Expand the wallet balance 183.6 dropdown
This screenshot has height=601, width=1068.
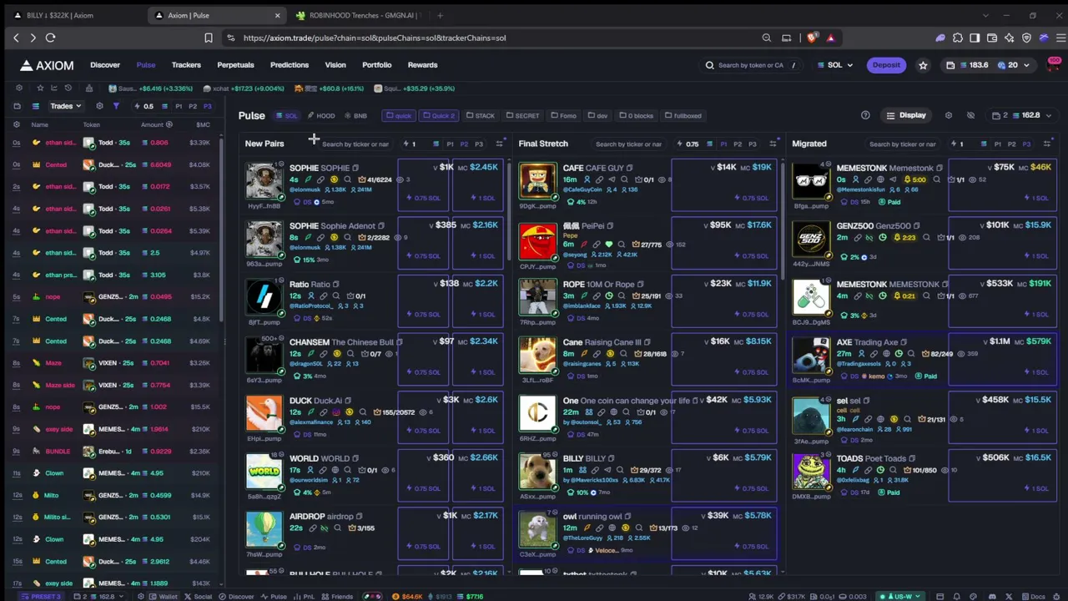click(990, 65)
